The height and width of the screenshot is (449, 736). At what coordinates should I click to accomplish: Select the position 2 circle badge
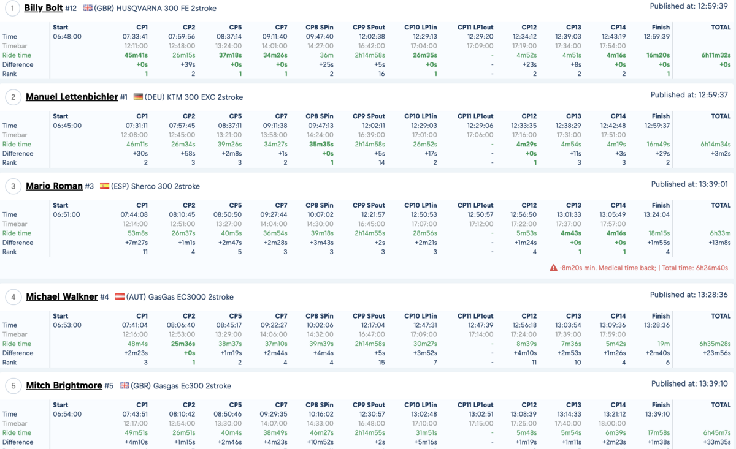(13, 97)
